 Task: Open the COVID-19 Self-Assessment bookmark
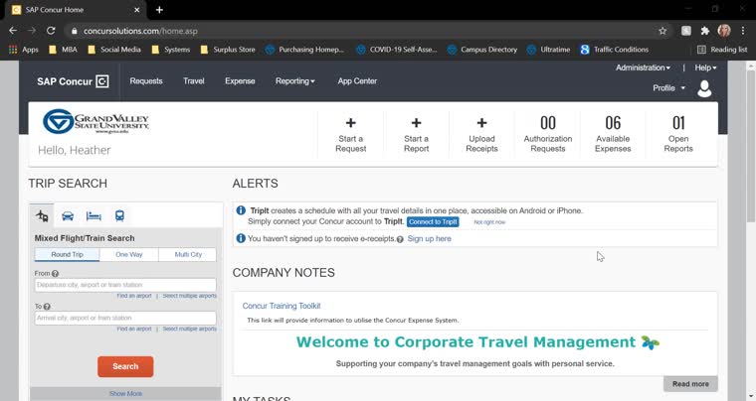[397, 49]
